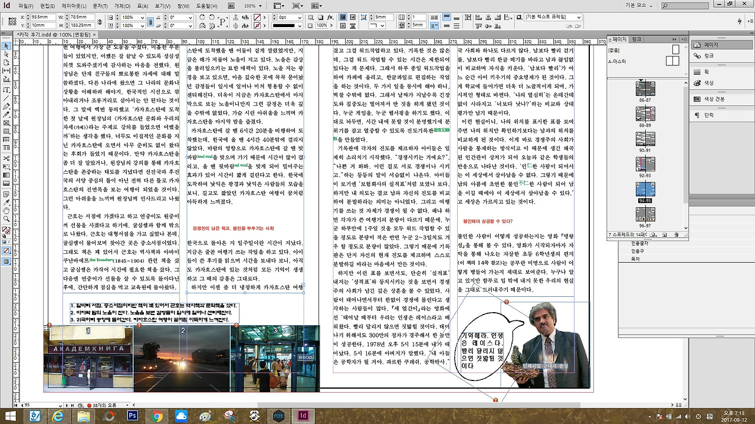Screen dimensions: 755x424
Task: Click the Bridge (Br) icon
Action: (231, 5)
